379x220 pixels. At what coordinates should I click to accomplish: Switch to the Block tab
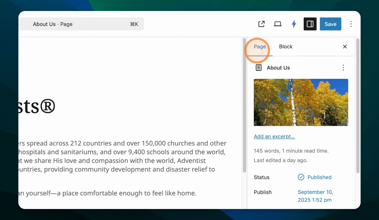286,47
